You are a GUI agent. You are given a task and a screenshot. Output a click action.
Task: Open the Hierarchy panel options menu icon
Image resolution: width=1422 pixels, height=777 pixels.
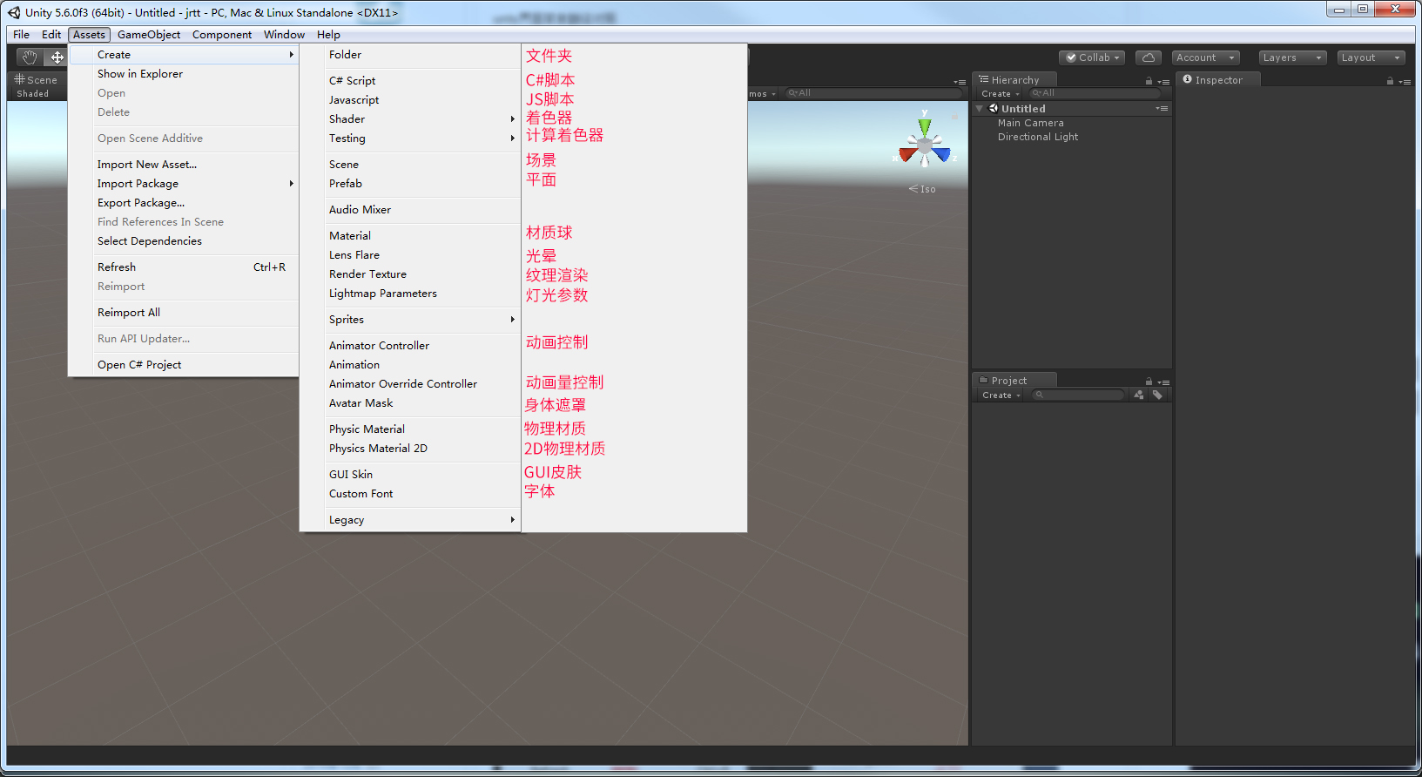1164,81
